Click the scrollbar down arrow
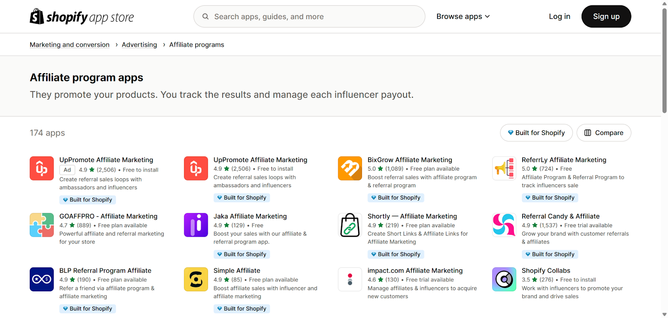Viewport: 668px width, 318px height. pos(664,314)
